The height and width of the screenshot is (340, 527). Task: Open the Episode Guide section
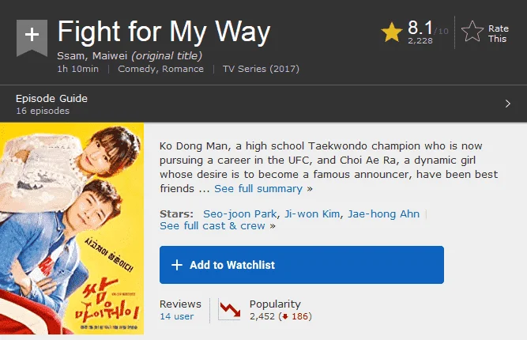(51, 99)
